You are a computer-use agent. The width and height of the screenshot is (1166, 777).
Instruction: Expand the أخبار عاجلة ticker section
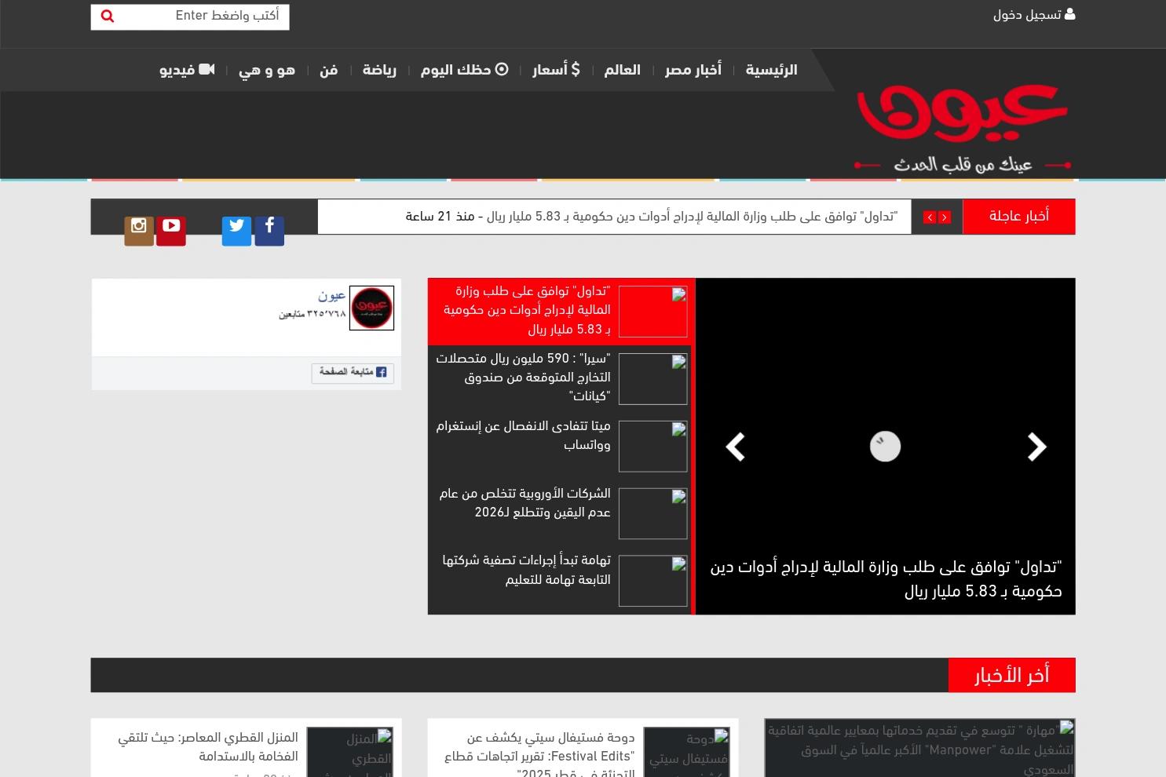point(1018,216)
